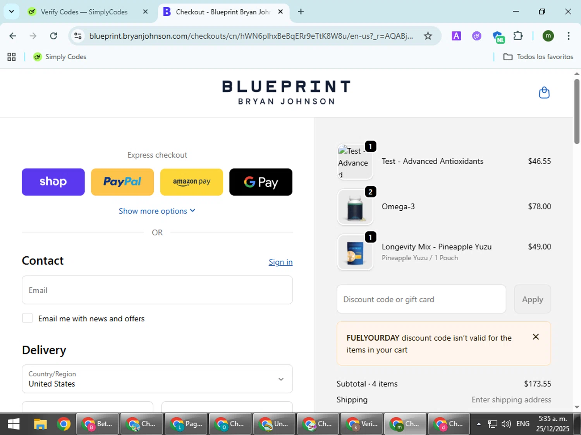581x435 pixels.
Task: Close the Checkout Blueprint tab
Action: (x=280, y=12)
